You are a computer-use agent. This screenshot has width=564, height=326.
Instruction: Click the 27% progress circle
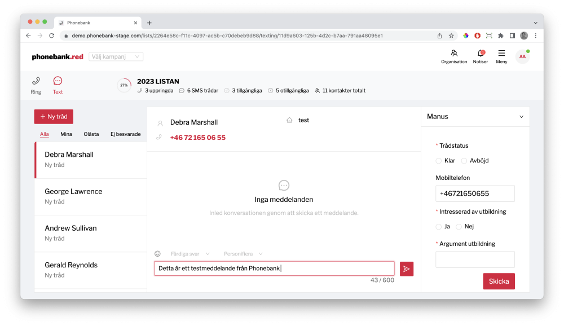click(124, 85)
